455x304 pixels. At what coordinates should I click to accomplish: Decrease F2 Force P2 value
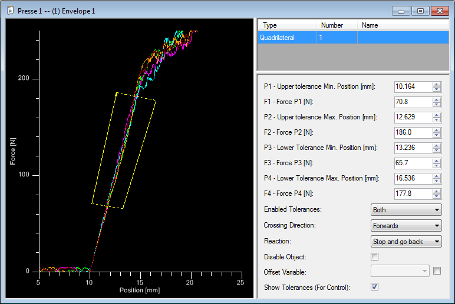[x=436, y=135]
